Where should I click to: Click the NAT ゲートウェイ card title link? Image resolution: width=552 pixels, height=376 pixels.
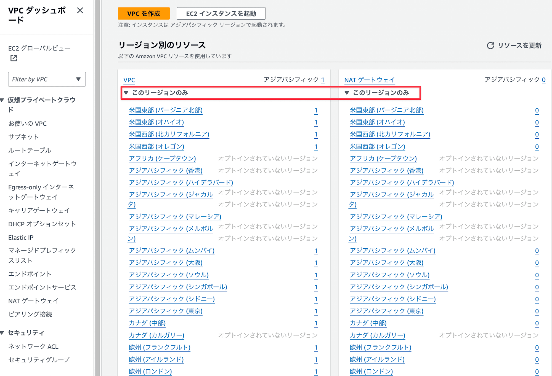(370, 80)
